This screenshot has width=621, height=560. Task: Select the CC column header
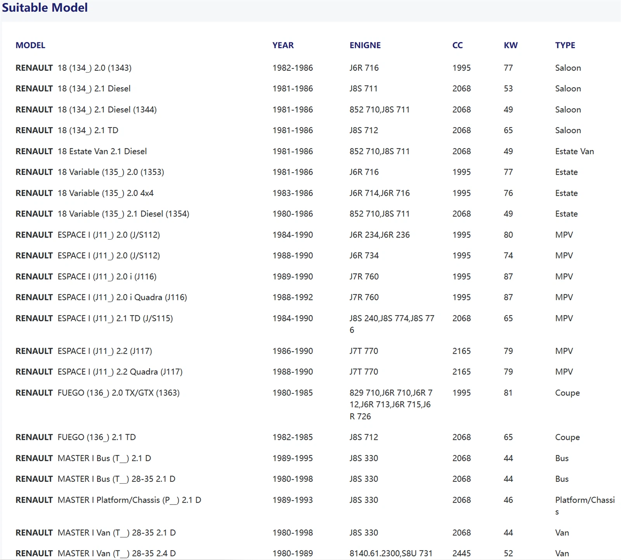pyautogui.click(x=458, y=45)
